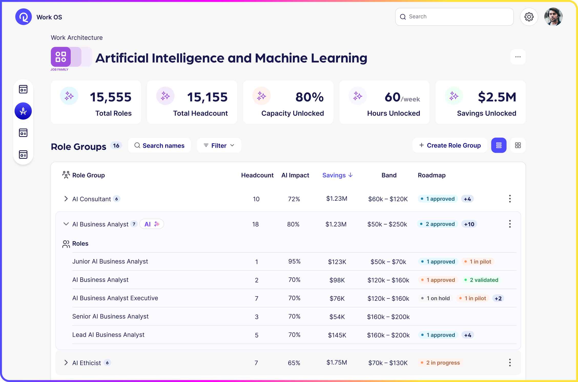578x382 pixels.
Task: Open AI Ethicist row kebab menu
Action: tap(510, 363)
